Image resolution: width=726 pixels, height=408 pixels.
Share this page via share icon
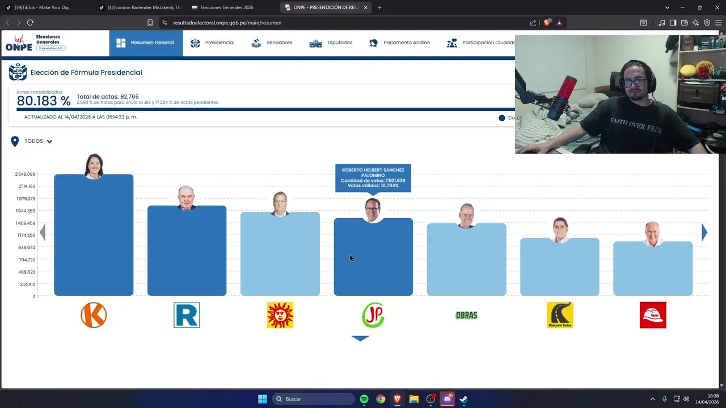(x=533, y=23)
